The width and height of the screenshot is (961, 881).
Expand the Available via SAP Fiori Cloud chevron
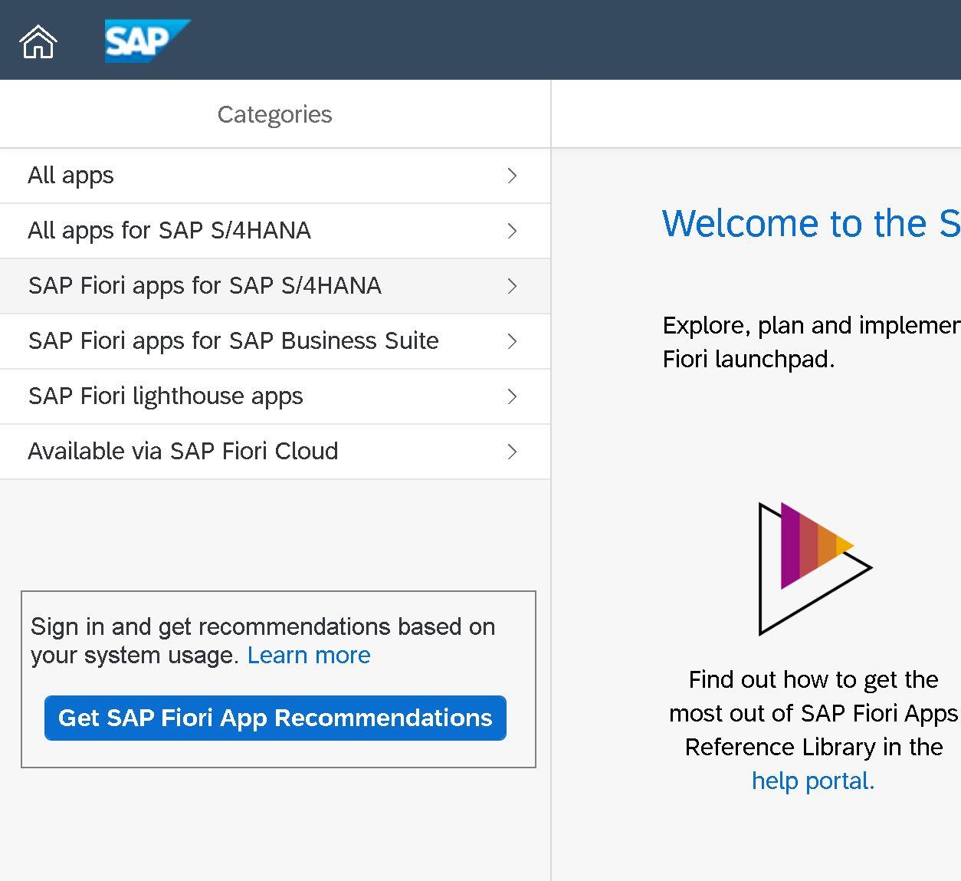(512, 452)
